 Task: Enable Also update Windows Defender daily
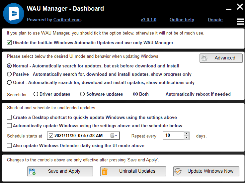click(x=9, y=145)
